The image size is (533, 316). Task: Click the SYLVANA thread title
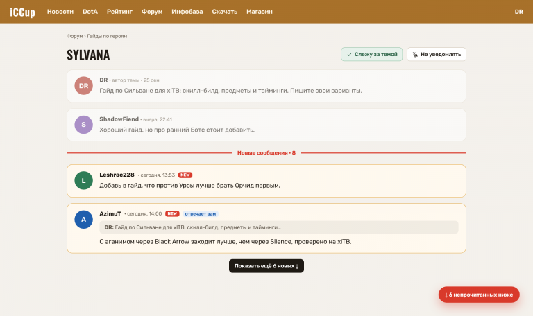(88, 55)
